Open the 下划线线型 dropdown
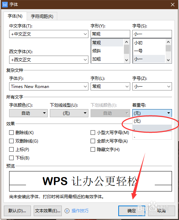This screenshot has height=220, width=179. (69, 113)
